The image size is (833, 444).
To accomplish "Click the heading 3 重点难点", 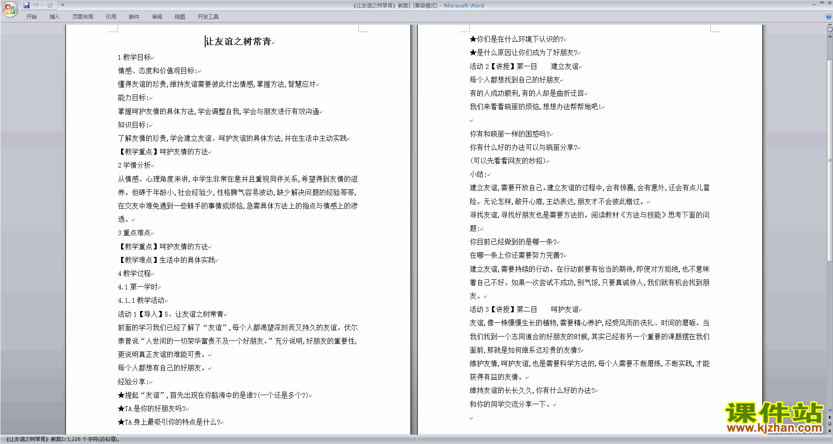I will 134,233.
